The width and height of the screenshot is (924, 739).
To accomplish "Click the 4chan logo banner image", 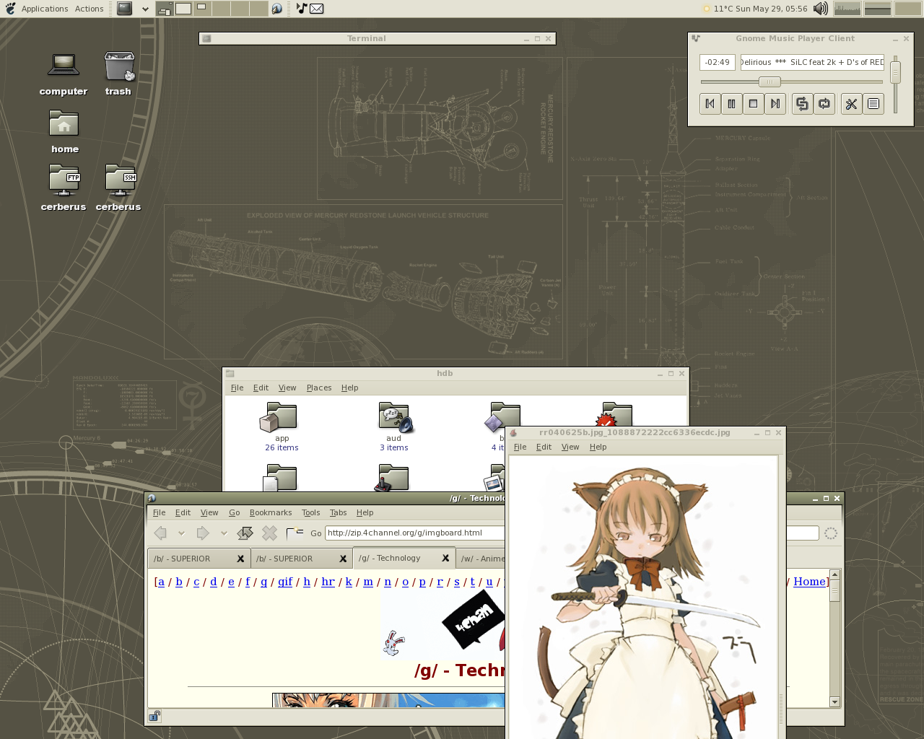I will [x=443, y=625].
